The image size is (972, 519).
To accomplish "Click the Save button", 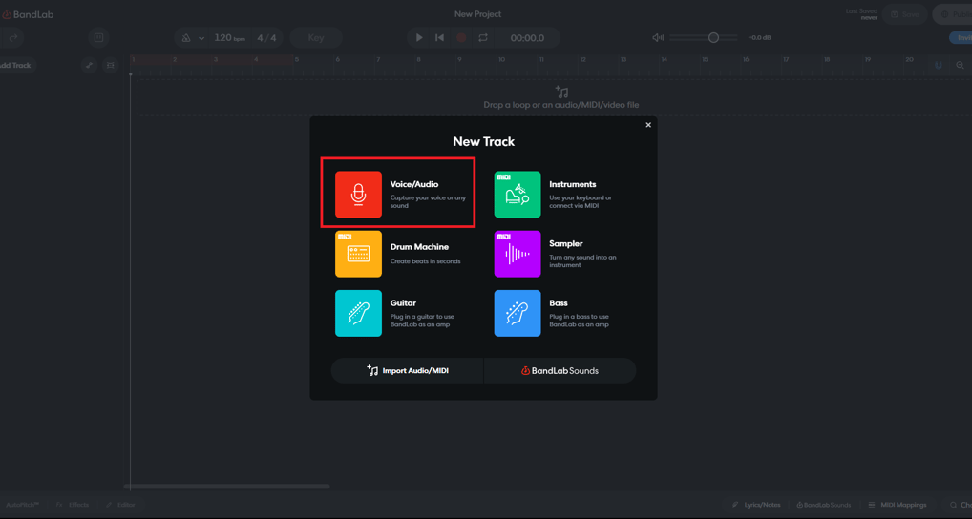I will (x=905, y=14).
